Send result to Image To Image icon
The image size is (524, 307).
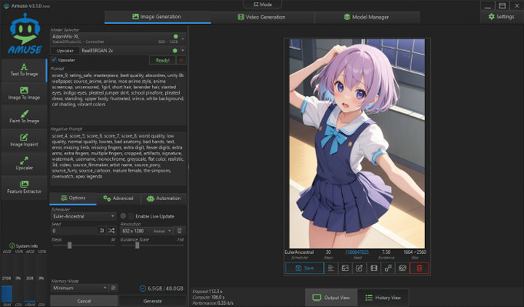point(345,268)
